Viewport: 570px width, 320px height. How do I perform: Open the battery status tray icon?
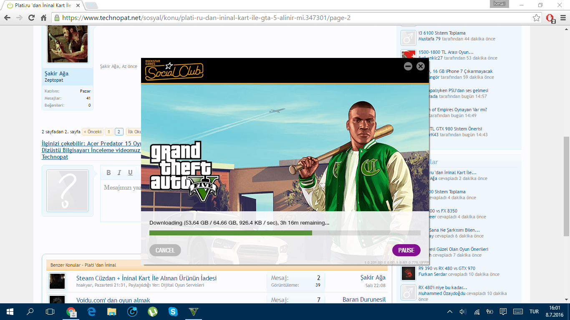click(x=490, y=311)
